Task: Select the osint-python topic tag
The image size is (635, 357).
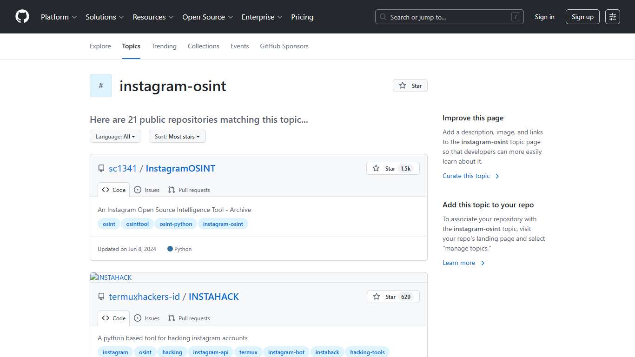Action: (x=176, y=224)
